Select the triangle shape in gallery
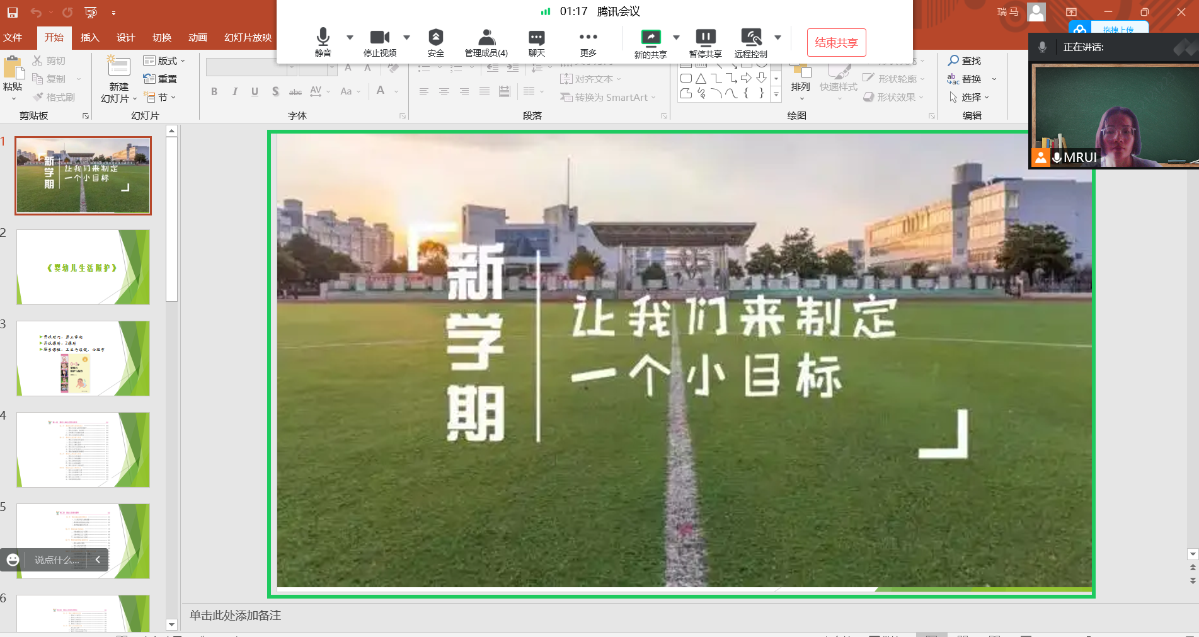The height and width of the screenshot is (637, 1199). click(701, 79)
